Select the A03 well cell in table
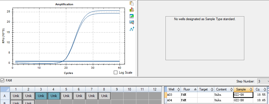The width and height of the screenshot is (269, 104). (174, 95)
